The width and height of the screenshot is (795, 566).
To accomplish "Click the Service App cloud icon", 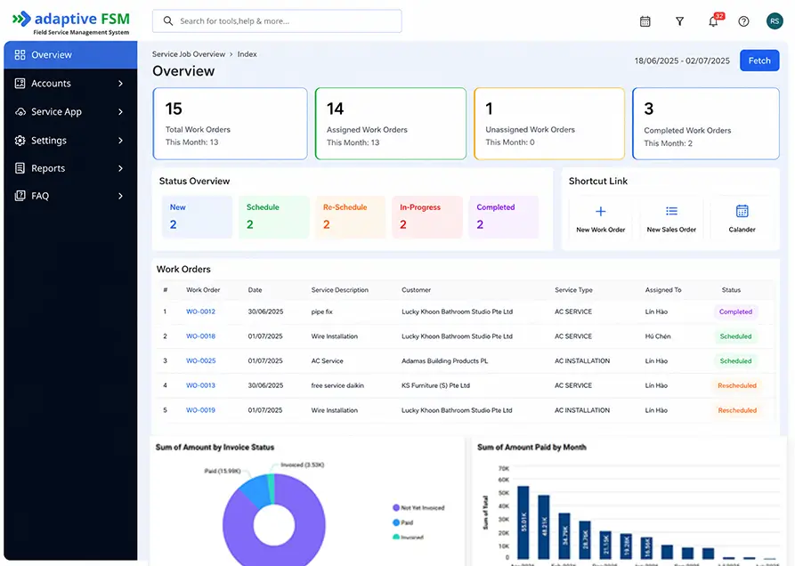I will click(20, 111).
